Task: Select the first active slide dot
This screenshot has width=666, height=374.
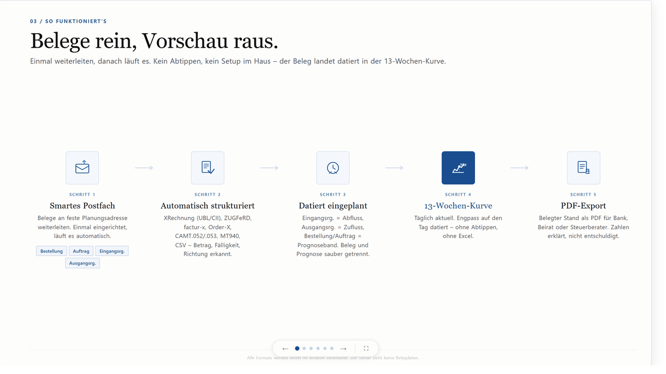Action: 297,349
